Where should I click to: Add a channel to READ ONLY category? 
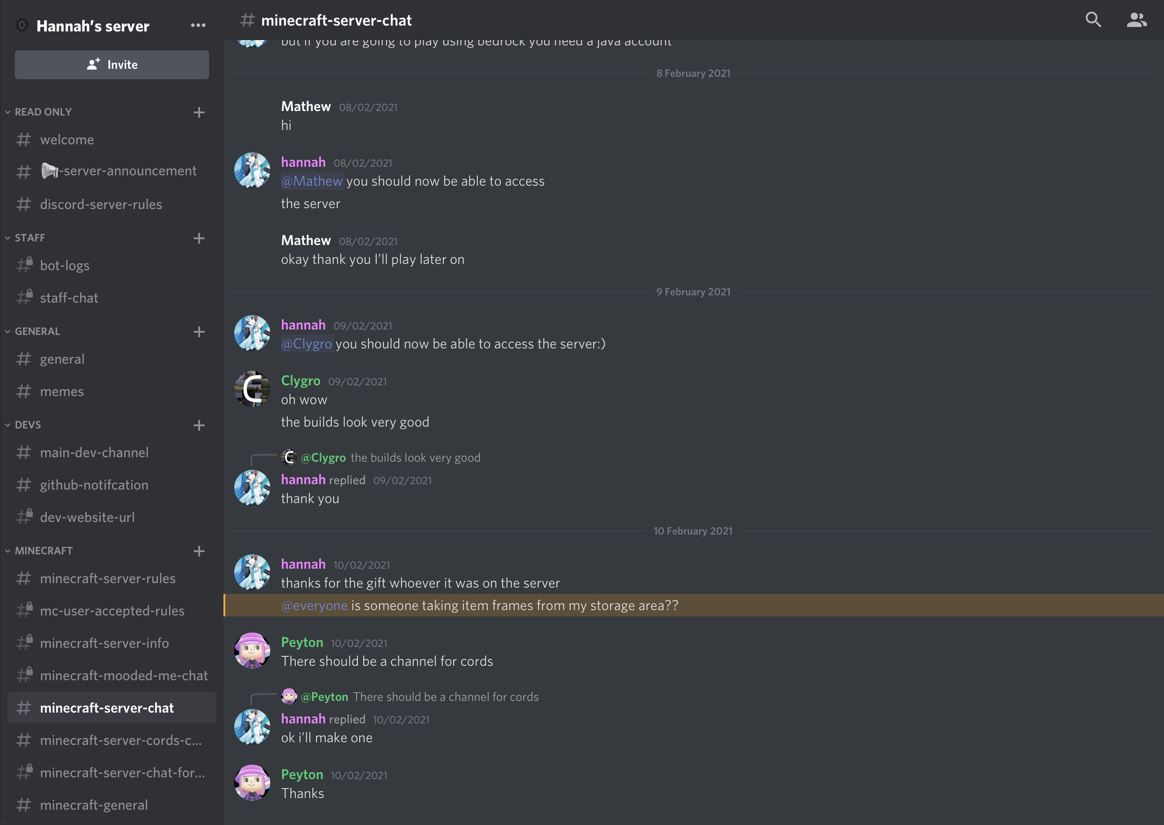tap(199, 112)
